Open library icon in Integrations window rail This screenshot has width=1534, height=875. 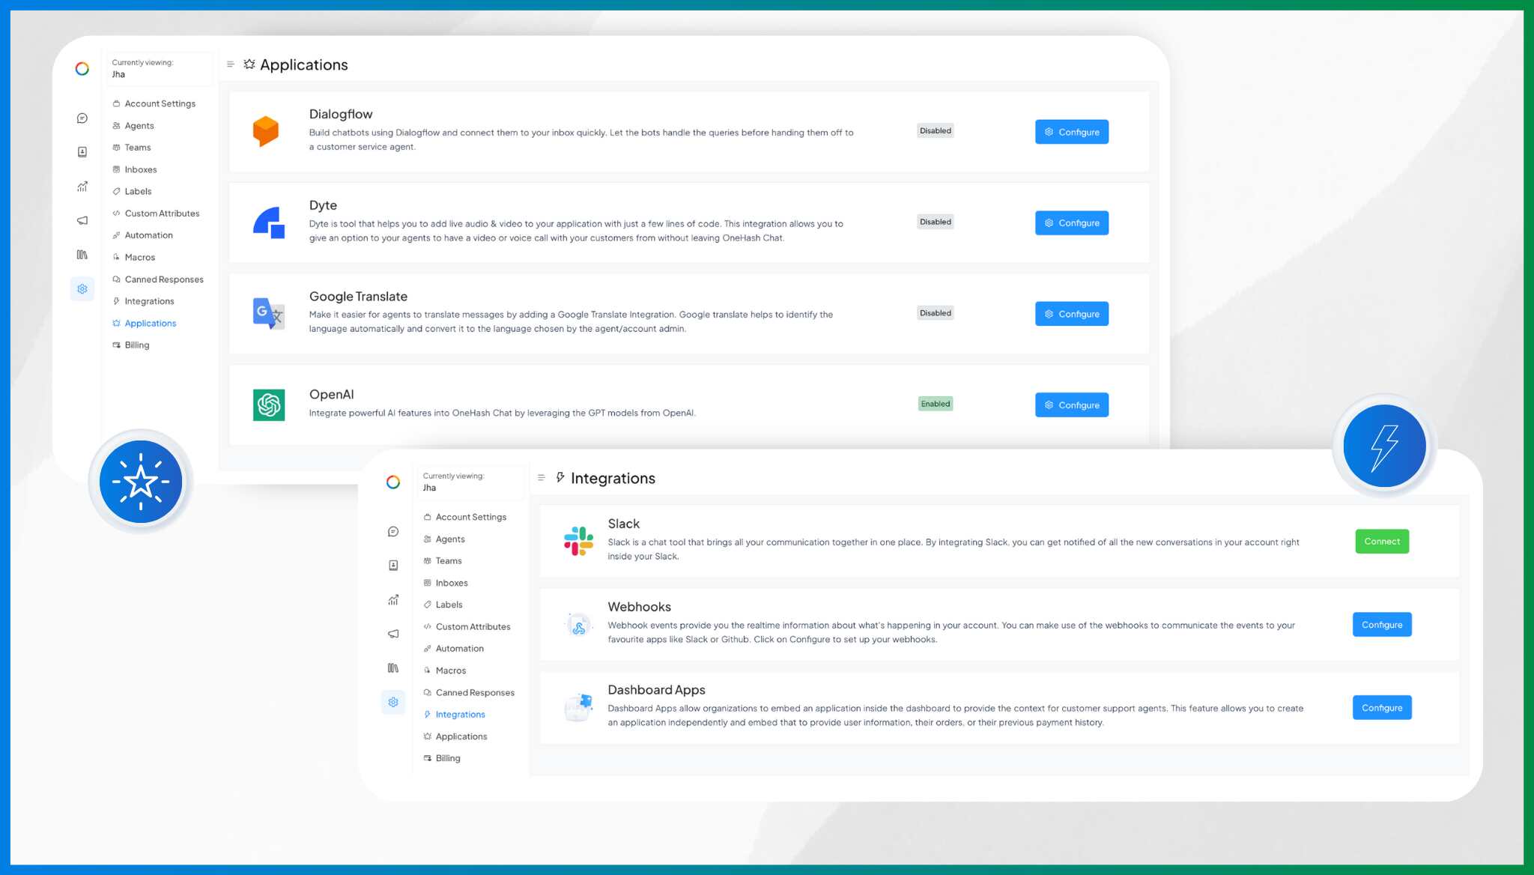click(393, 668)
